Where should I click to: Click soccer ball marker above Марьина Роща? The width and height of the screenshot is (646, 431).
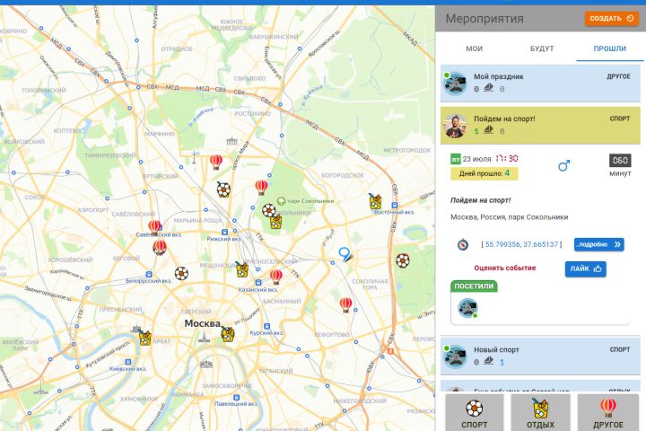point(223,189)
